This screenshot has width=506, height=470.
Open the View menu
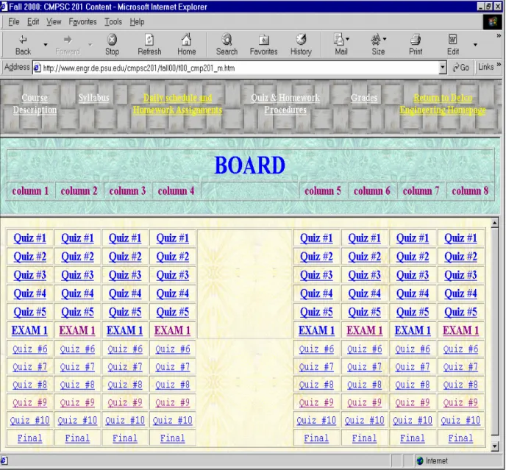coord(54,21)
